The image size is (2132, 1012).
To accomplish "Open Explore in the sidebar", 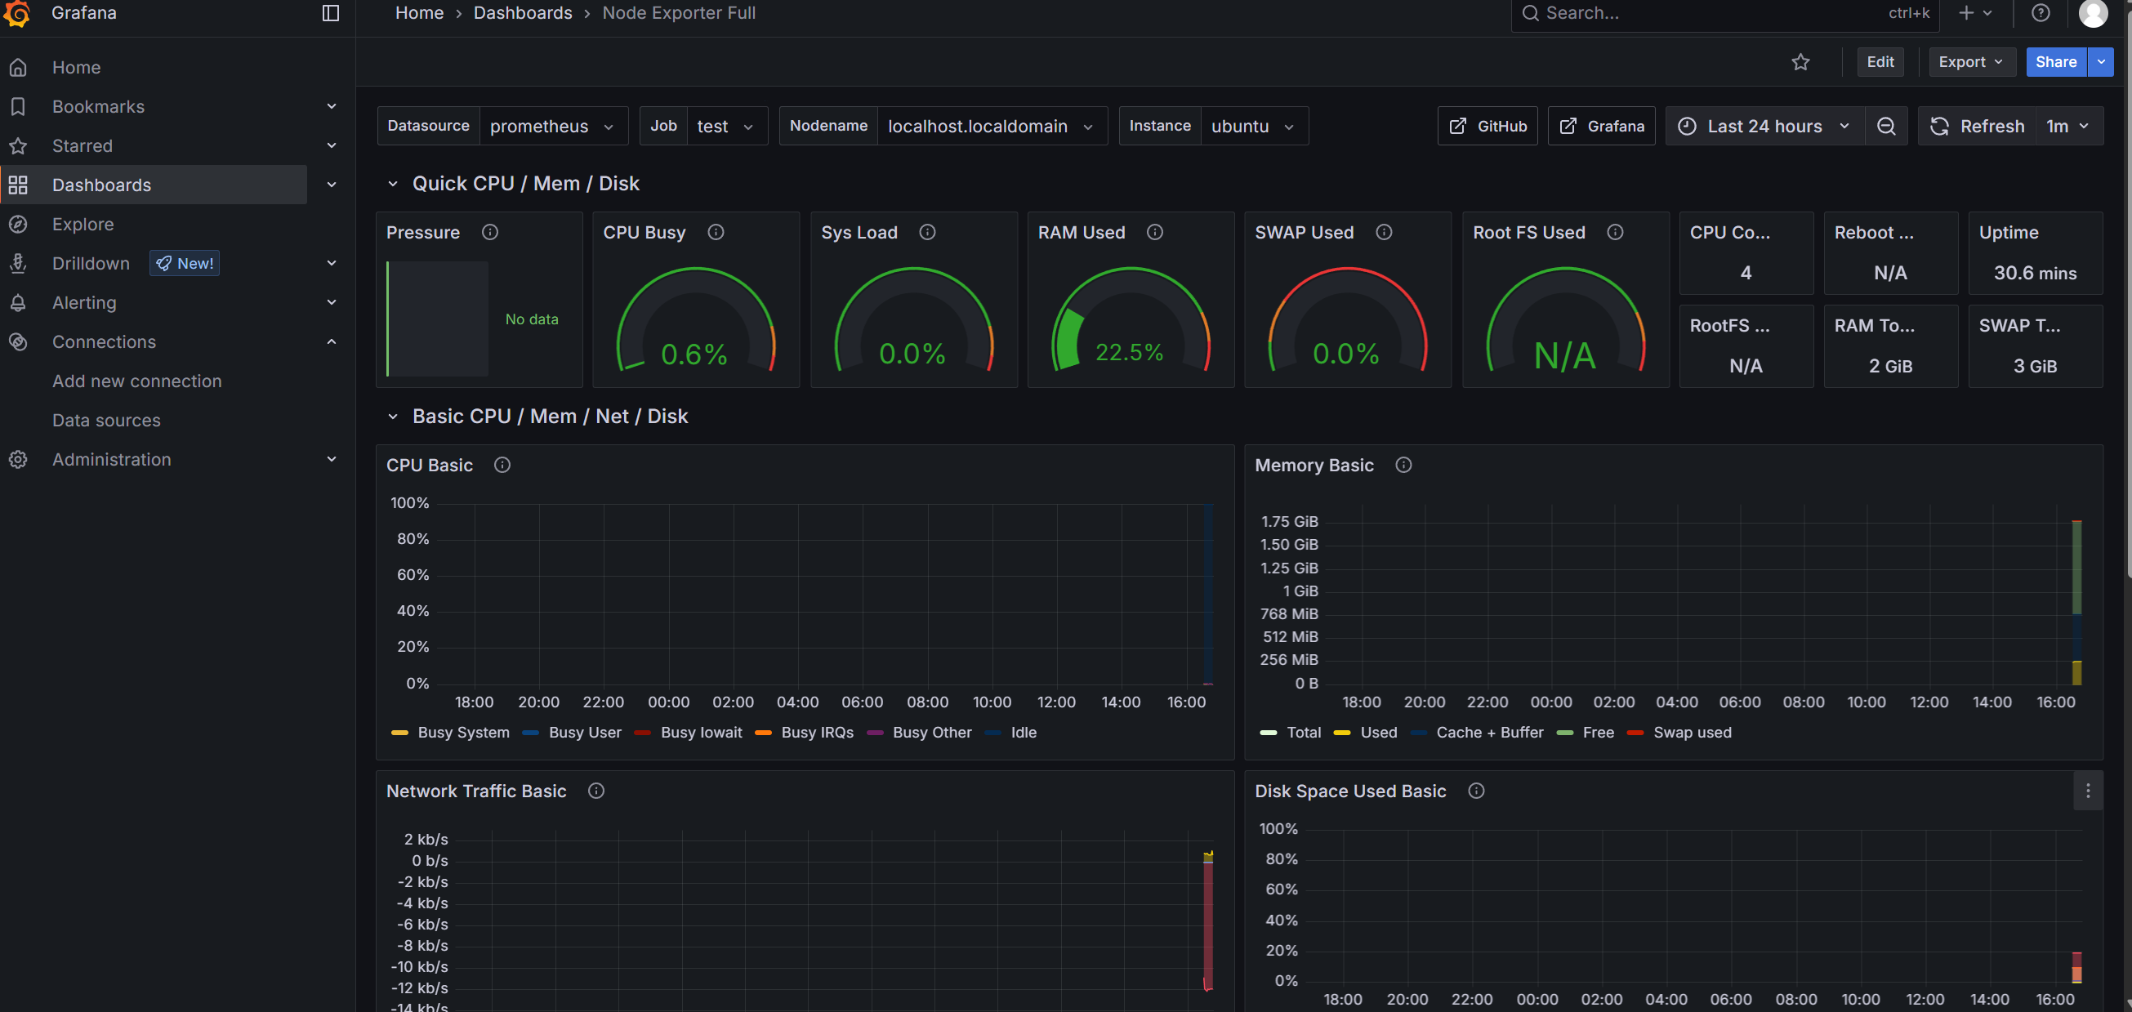I will [83, 225].
